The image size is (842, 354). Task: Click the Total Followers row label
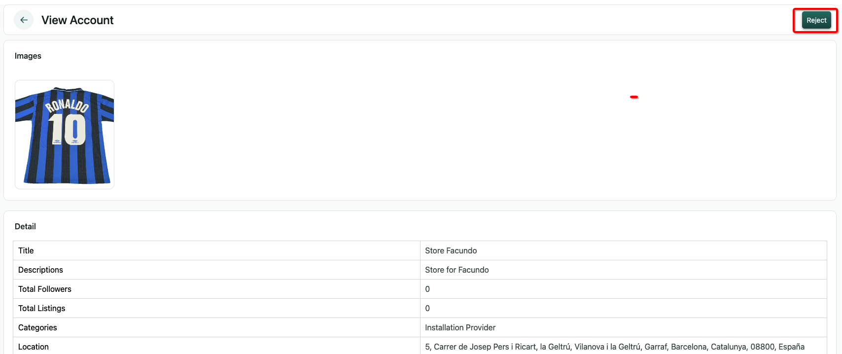point(45,289)
